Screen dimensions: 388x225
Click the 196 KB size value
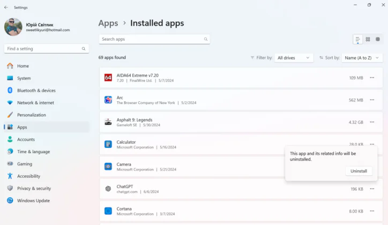click(x=357, y=189)
